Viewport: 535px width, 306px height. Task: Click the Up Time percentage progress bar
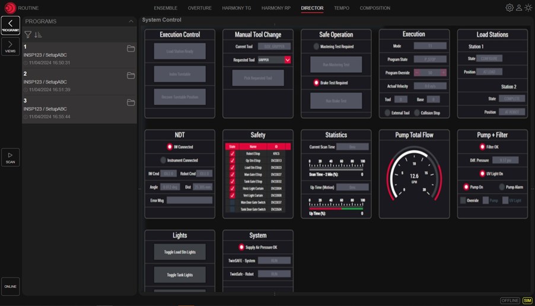336,208
